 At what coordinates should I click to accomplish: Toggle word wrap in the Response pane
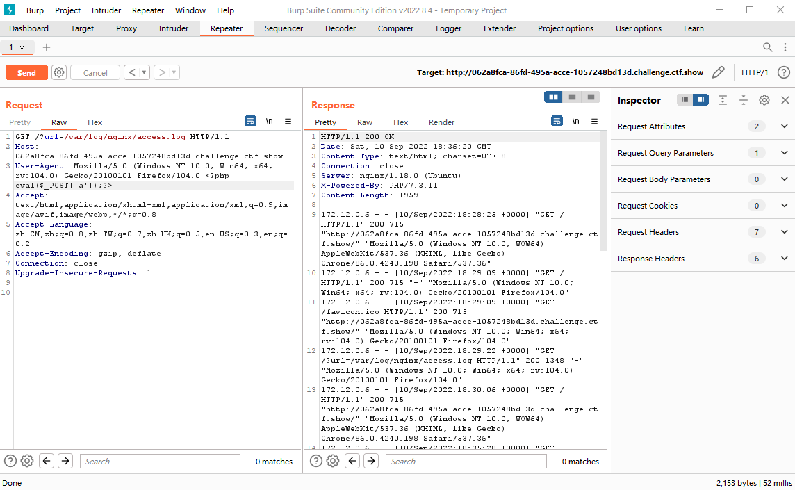(557, 121)
